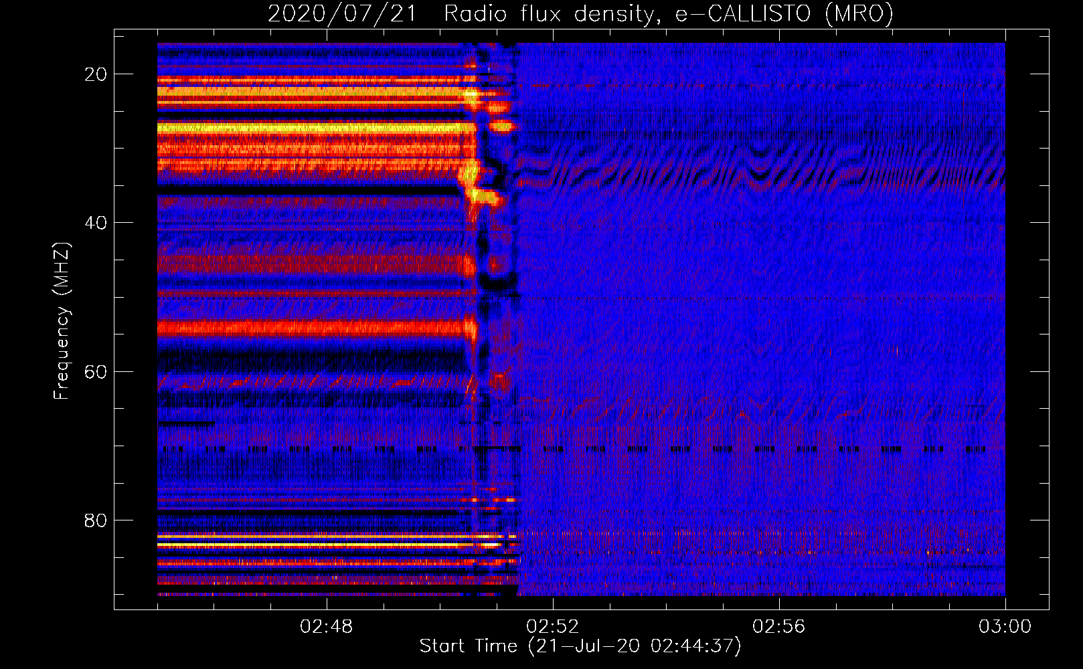This screenshot has width=1083, height=669.
Task: Select the "Frequency (MHZ)" axis label
Action: (x=62, y=321)
